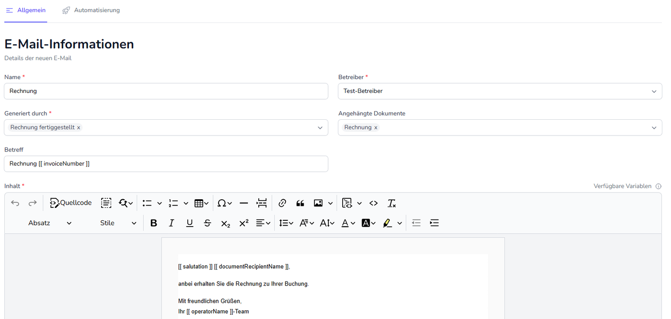
Task: Insert a bulleted list
Action: tap(147, 203)
